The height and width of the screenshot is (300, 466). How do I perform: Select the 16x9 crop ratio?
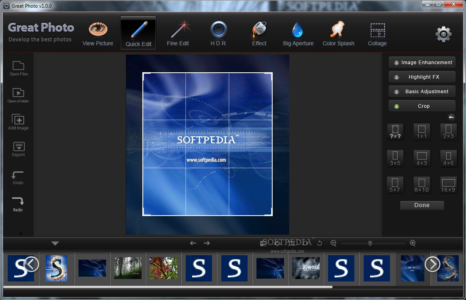449,185
